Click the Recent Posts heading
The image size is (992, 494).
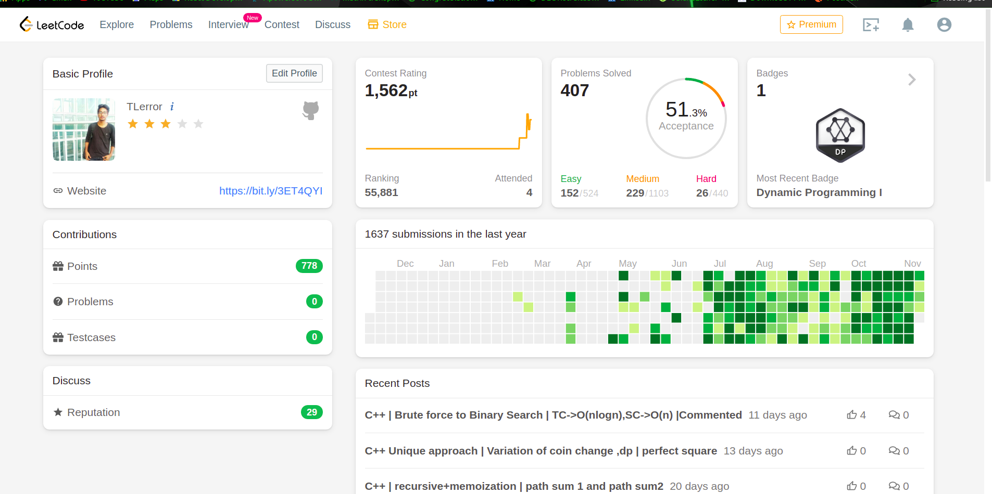[x=397, y=383]
